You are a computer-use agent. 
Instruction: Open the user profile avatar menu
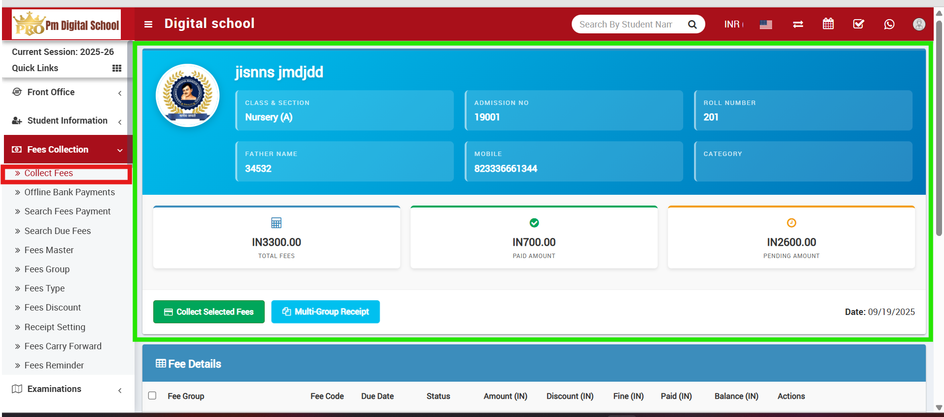(x=918, y=24)
